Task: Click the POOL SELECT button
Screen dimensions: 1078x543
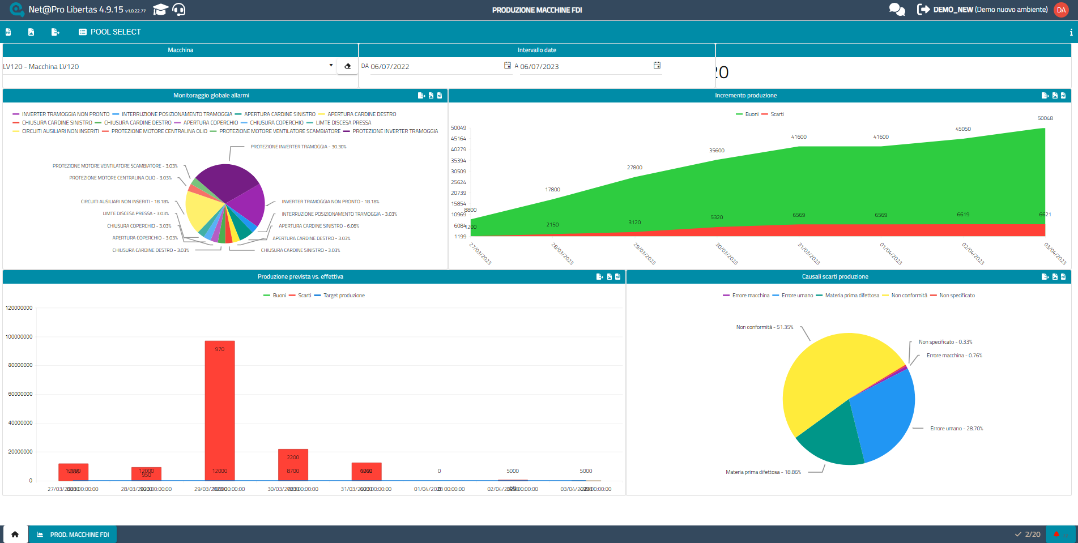Action: click(111, 32)
